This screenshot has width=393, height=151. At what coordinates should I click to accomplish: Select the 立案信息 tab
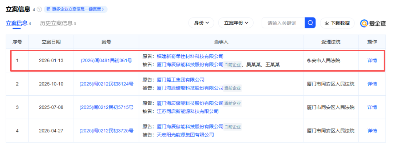[x=18, y=24]
